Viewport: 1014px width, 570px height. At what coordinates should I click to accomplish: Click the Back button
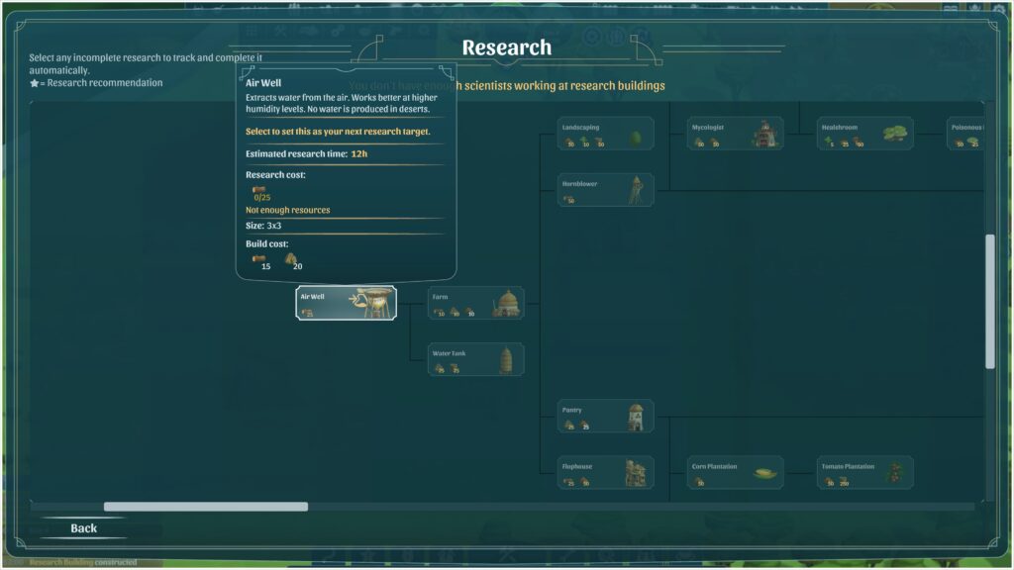click(83, 528)
